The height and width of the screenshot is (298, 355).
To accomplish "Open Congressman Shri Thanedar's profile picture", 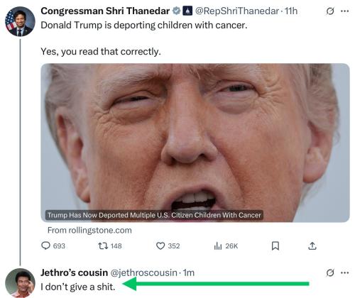I will point(20,21).
